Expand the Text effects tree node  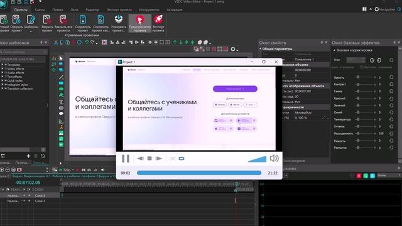point(3,77)
